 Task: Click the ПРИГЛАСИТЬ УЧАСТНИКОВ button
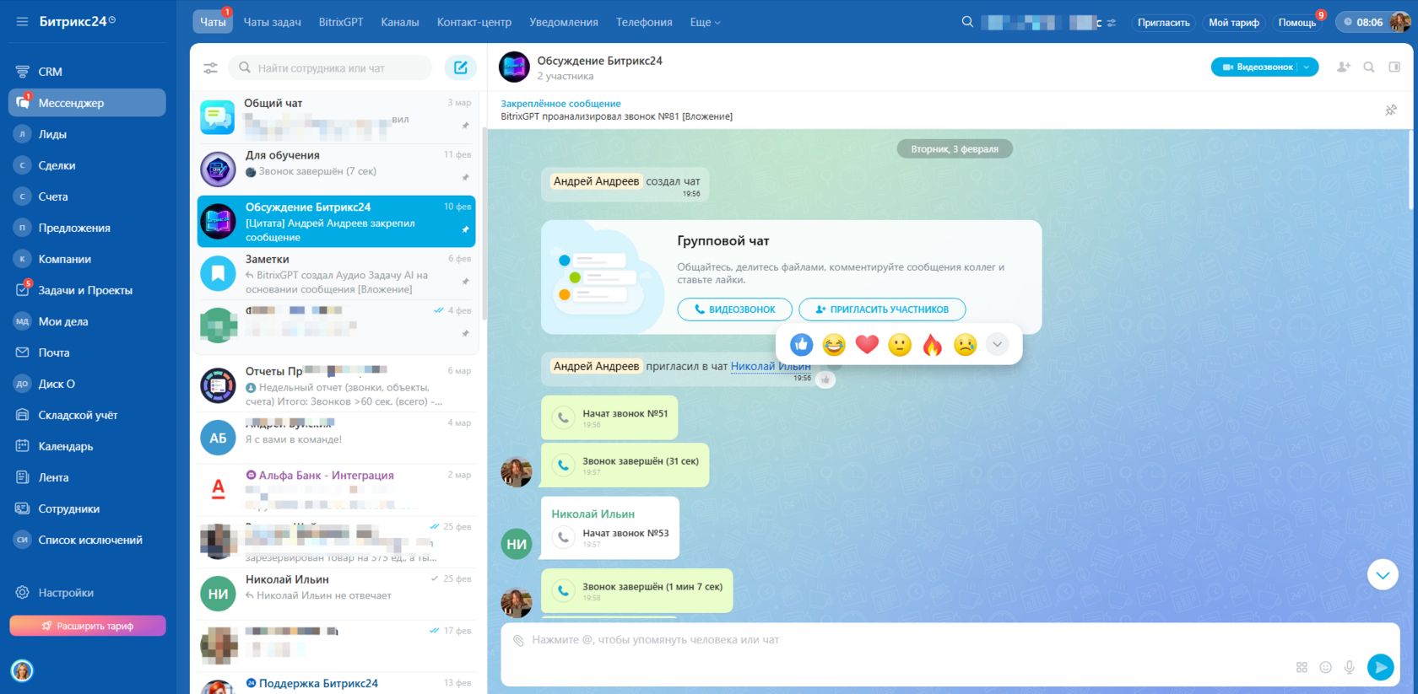[882, 309]
